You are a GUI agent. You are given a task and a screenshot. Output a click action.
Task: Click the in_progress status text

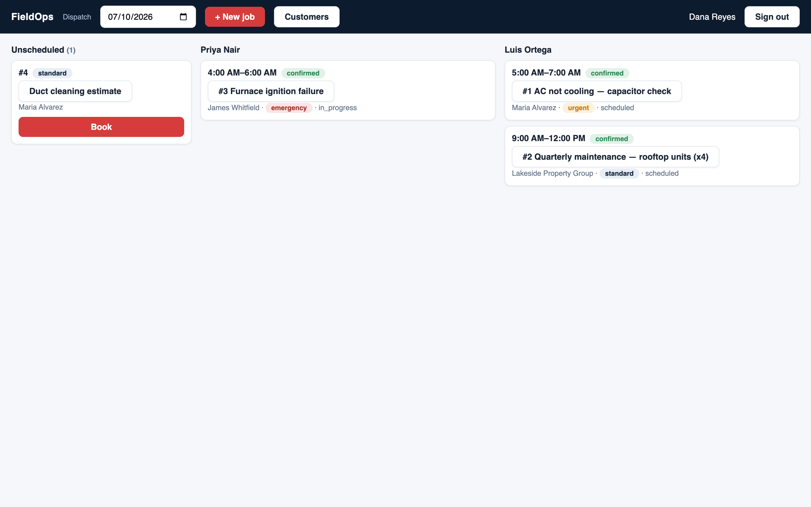point(337,108)
